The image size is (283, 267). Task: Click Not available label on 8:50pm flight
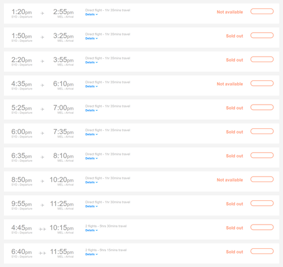point(230,180)
